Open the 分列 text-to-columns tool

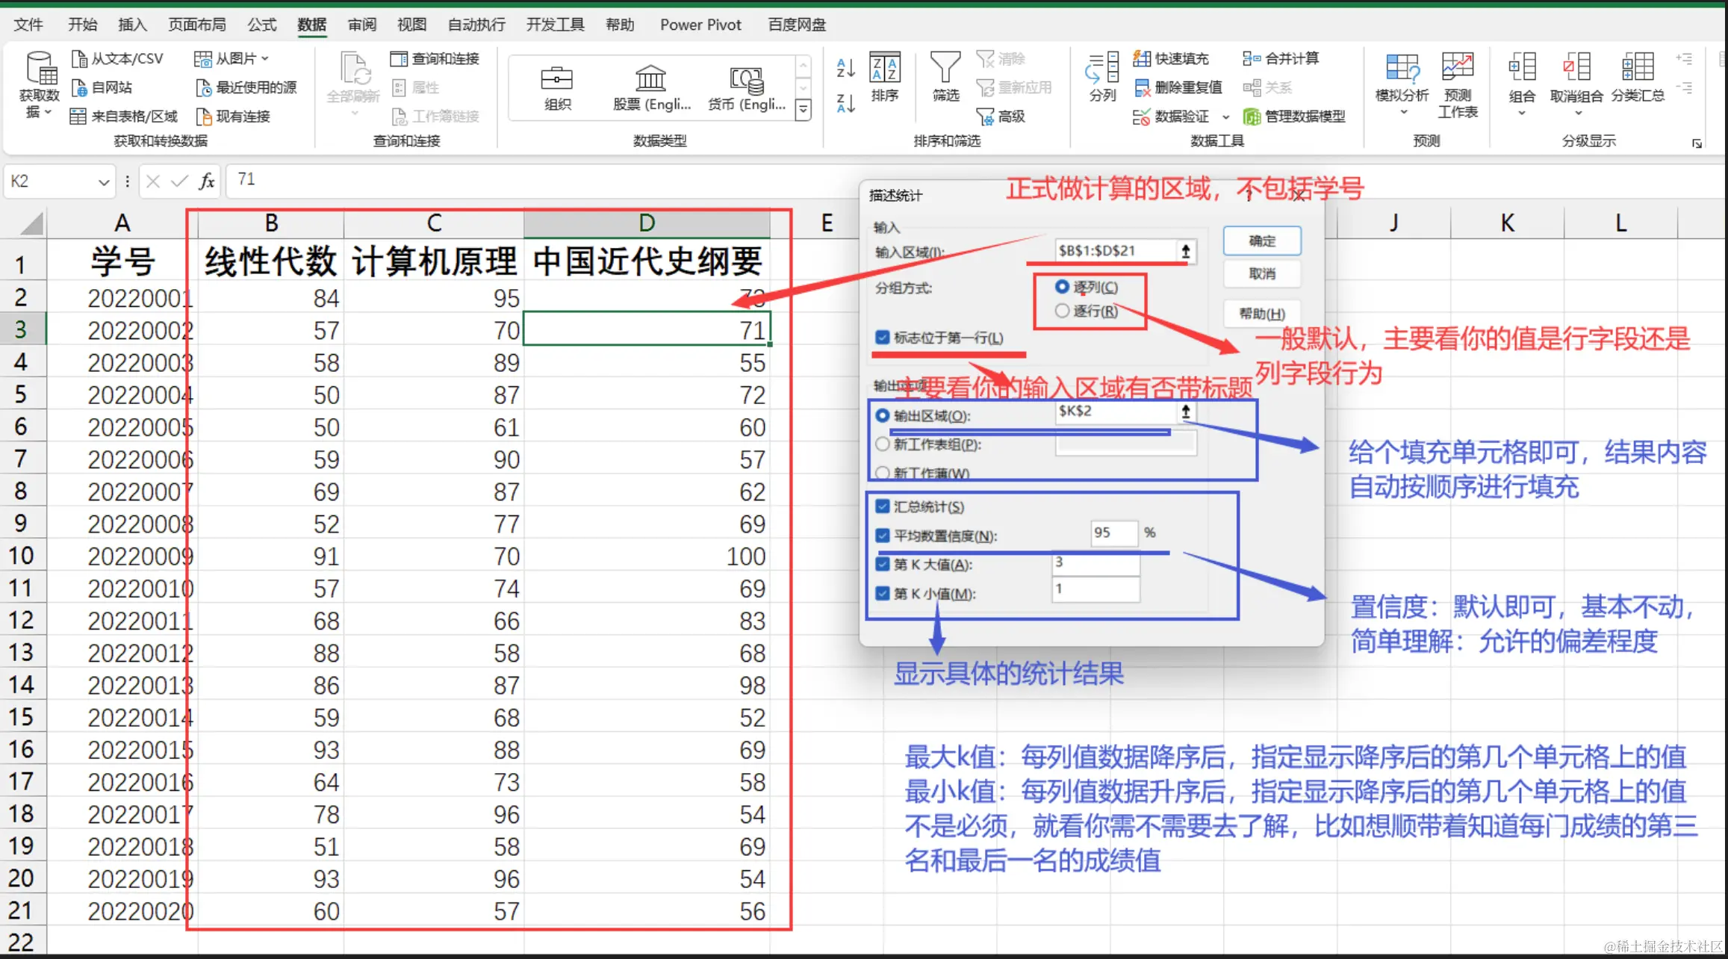click(1102, 77)
